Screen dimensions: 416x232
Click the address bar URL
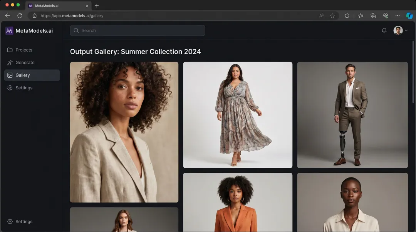point(72,16)
